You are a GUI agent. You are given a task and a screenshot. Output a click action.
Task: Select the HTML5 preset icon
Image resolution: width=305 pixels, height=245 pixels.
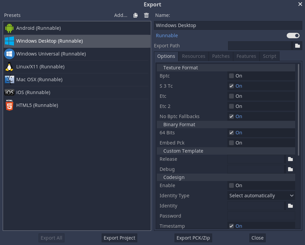tap(9, 105)
